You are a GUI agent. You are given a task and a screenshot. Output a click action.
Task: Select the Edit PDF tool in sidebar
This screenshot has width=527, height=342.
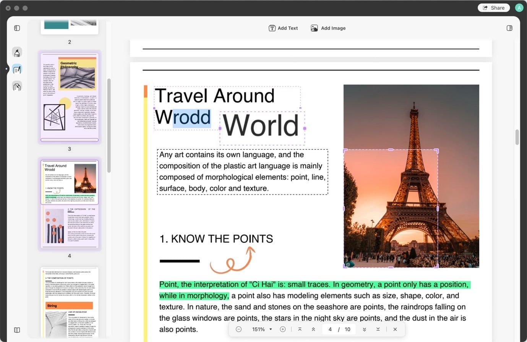(17, 69)
